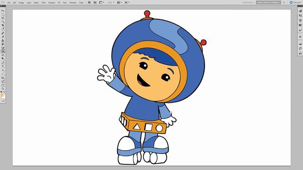Open the Arrange Documents dropdown
Viewport: 303px width, 170px height.
(x=119, y=2)
